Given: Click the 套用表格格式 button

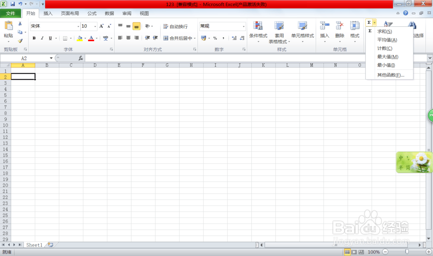Looking at the screenshot, I should coord(279,32).
